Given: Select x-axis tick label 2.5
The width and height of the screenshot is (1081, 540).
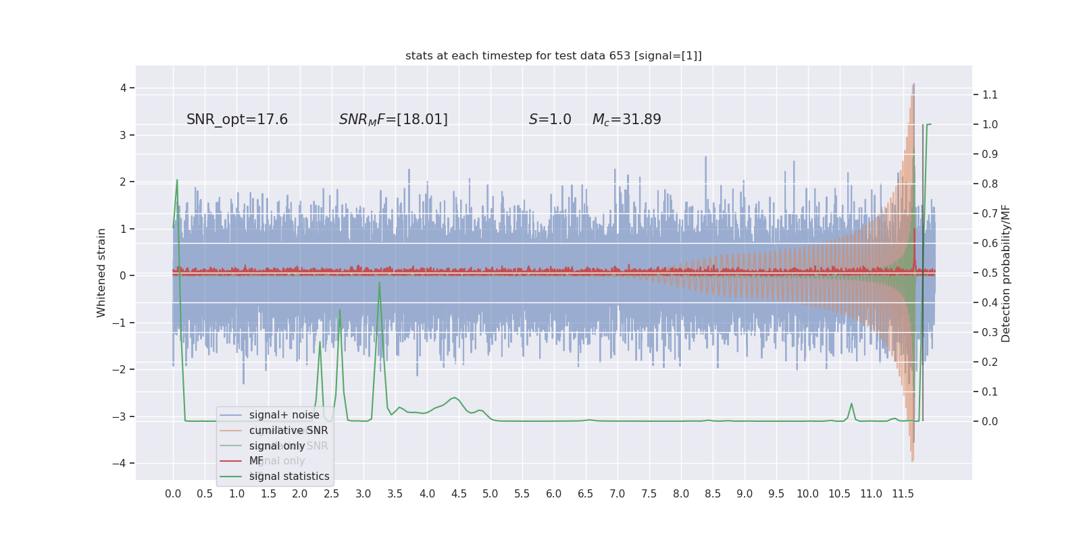Looking at the screenshot, I should point(332,494).
